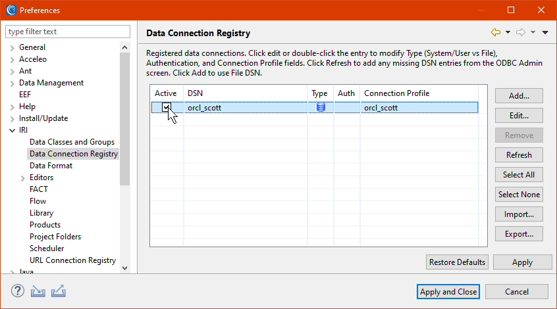557x309 pixels.
Task: Click the grey forward arrow icon
Action: [x=521, y=32]
